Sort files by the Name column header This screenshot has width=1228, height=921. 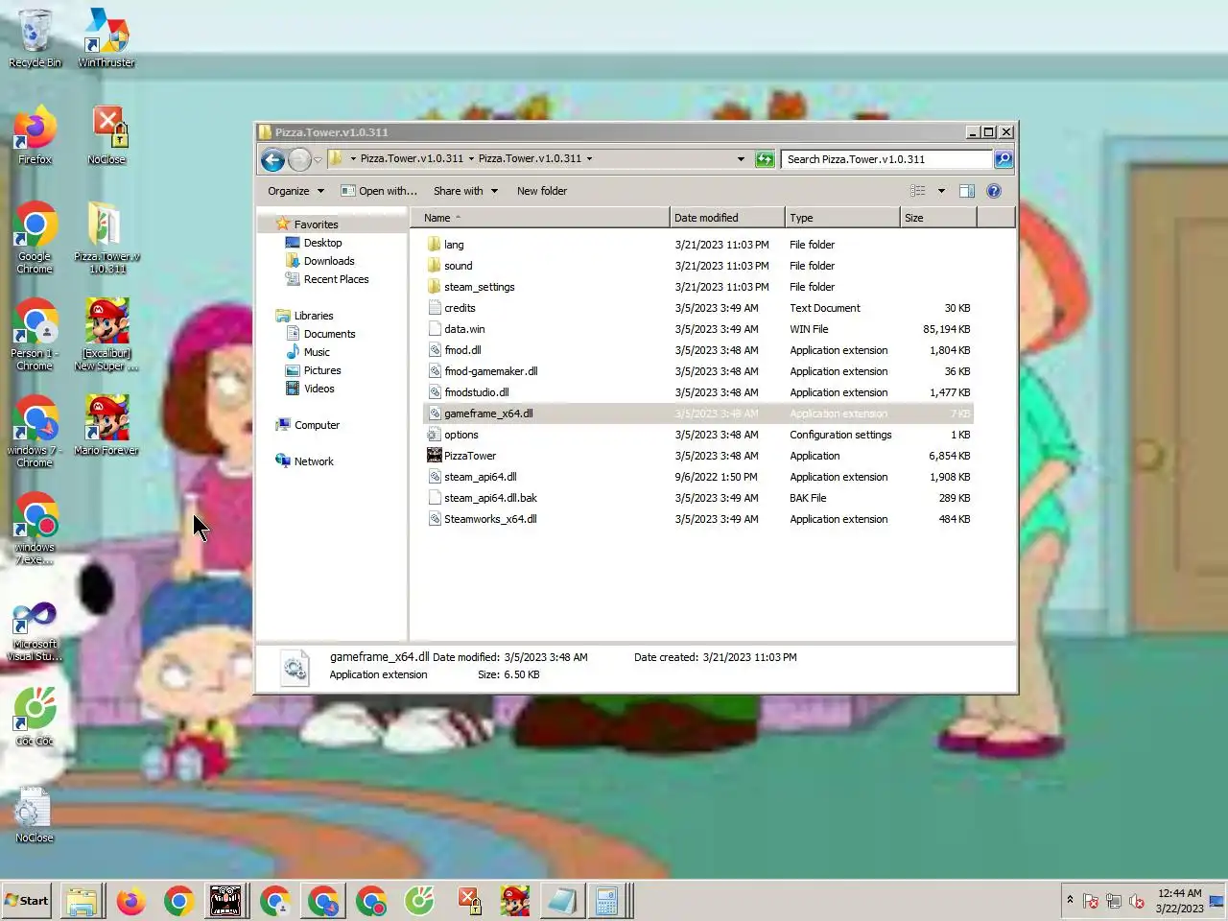[540, 218]
